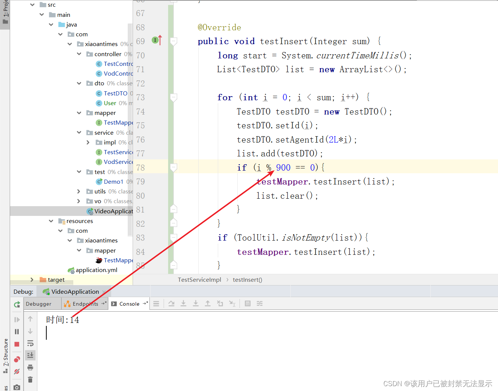
Task: Expand the target folder
Action: coord(32,279)
